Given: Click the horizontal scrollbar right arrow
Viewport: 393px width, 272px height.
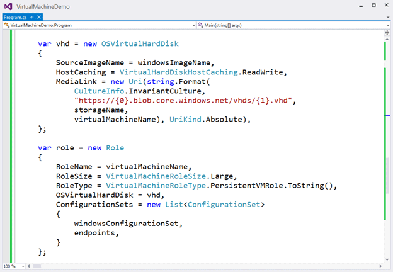Looking at the screenshot, I should (x=380, y=266).
